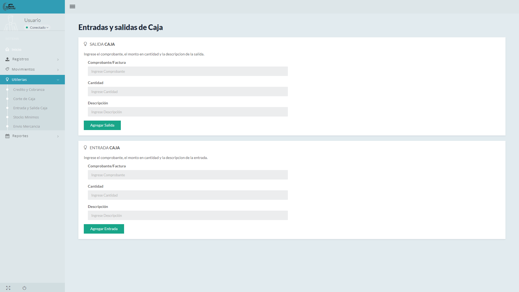This screenshot has height=292, width=519.
Task: Open Credito y Cobranza page
Action: 29,89
